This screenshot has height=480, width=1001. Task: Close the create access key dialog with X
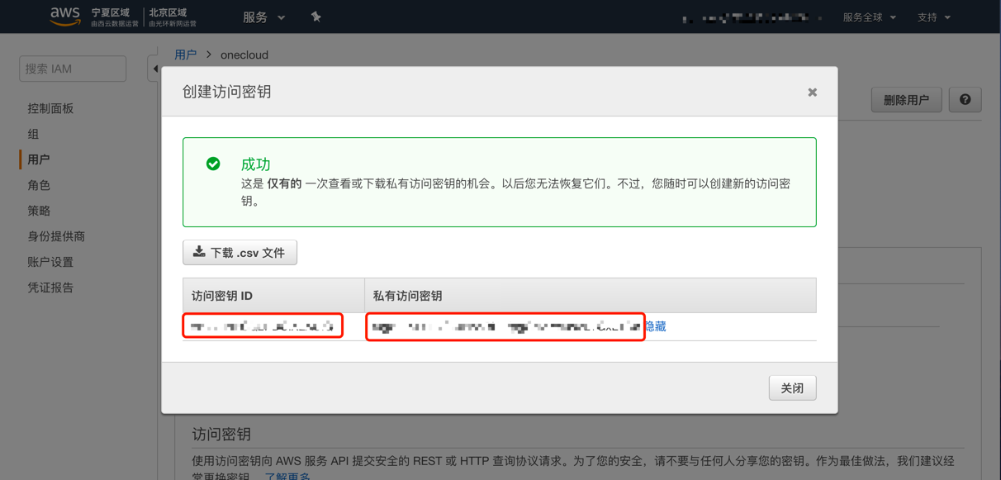(812, 93)
